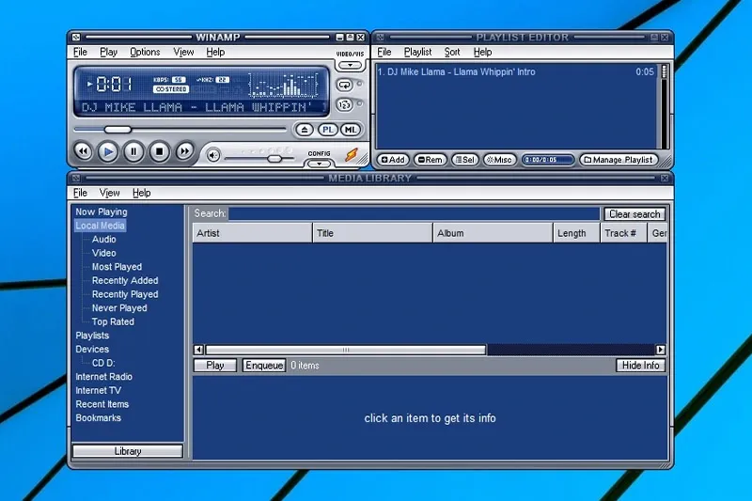Select DJ Mike Llama playlist entry
752x501 pixels.
515,72
